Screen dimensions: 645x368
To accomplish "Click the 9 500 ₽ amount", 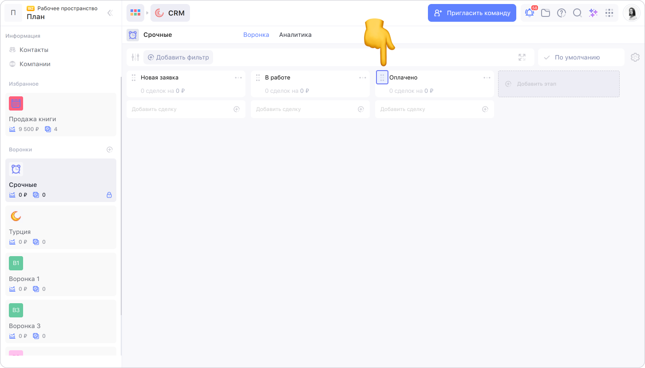I will click(x=28, y=129).
